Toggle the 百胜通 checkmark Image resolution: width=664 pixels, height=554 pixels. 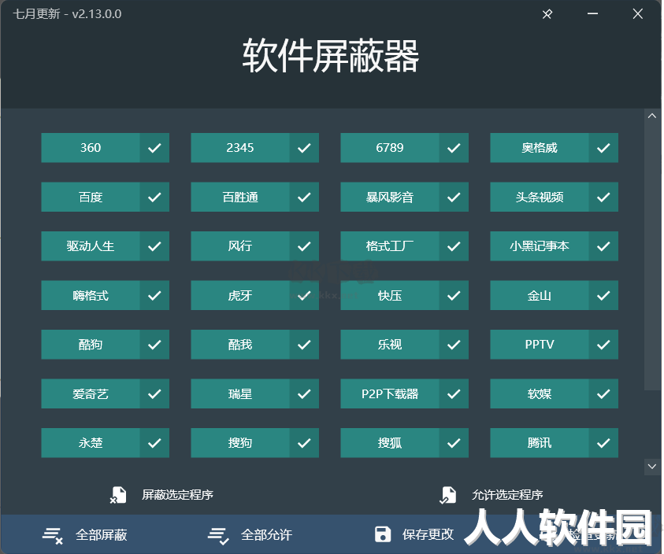tap(304, 198)
